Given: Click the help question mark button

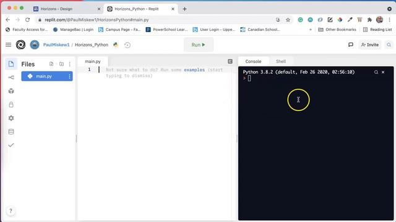Looking at the screenshot, I should [x=11, y=211].
